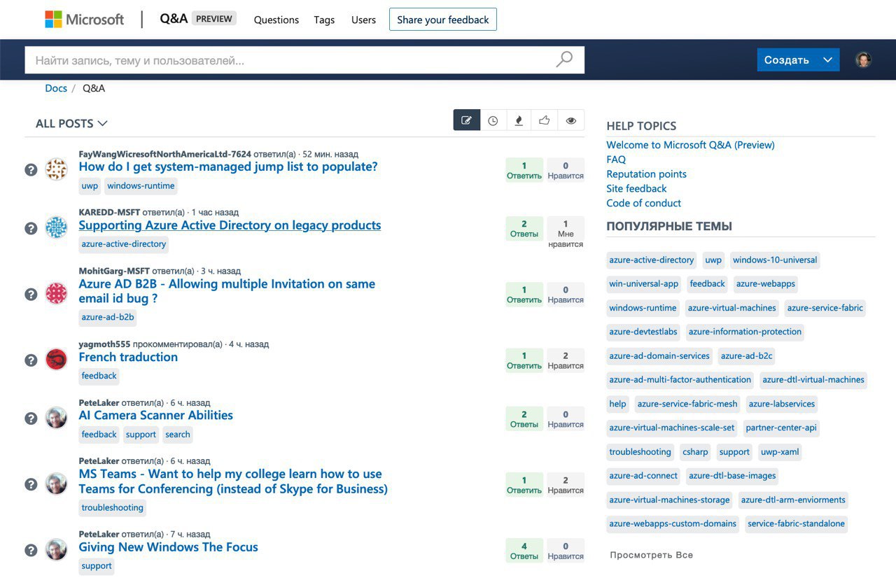Click 2 Нравится count on French traduction post
The width and height of the screenshot is (896, 578).
(566, 360)
